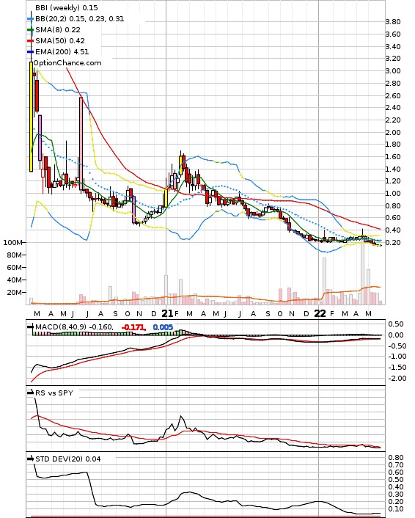Click the BBI (weekly) 0.15 title
415x518 pixels.
pos(67,7)
